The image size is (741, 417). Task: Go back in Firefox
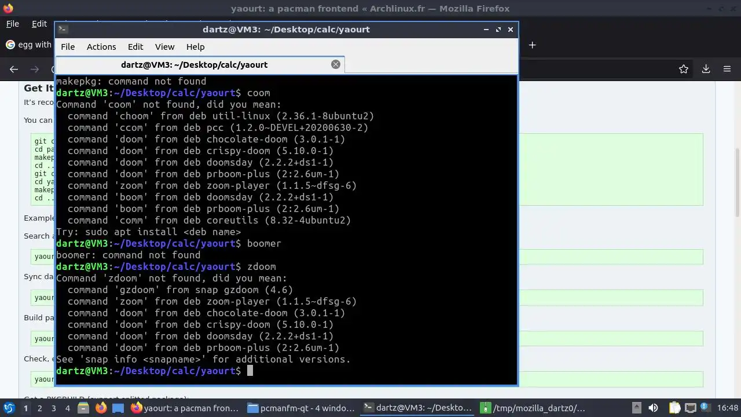14,69
